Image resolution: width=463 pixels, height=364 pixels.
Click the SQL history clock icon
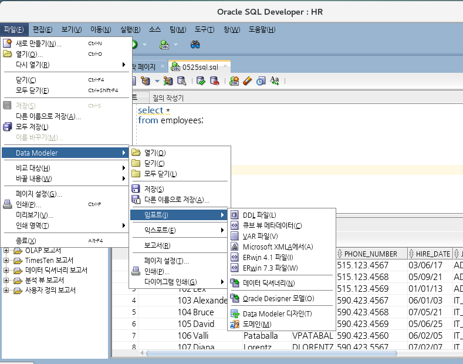pos(261,80)
